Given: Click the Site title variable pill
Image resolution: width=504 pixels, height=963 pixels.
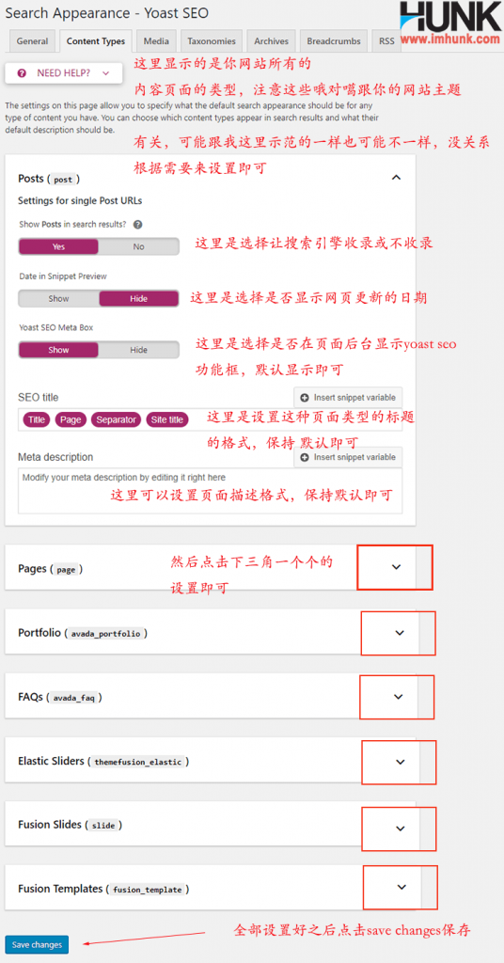Looking at the screenshot, I should [167, 420].
